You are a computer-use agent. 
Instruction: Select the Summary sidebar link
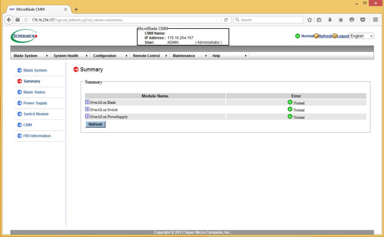pyautogui.click(x=32, y=81)
